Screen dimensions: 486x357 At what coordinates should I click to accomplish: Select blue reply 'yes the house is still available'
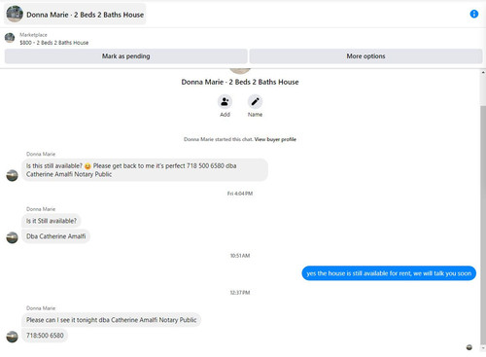click(x=389, y=273)
